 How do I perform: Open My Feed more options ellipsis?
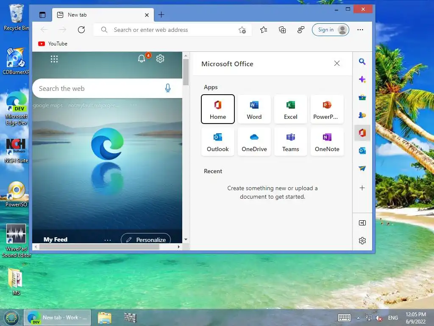[x=108, y=240]
